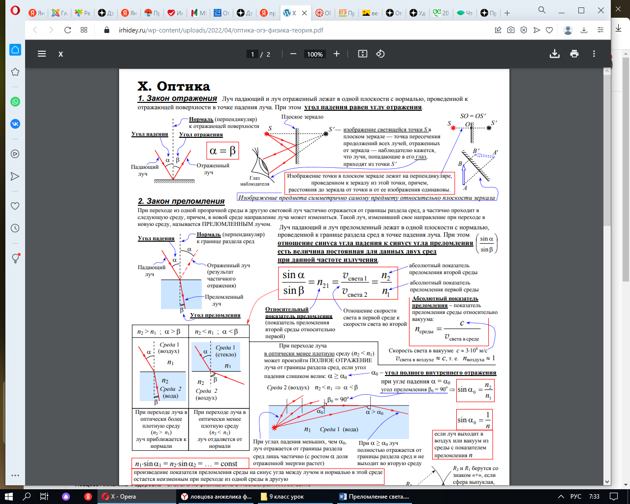This screenshot has height=504, width=630.
Task: Take a snapshot with the camera icon
Action: click(511, 30)
